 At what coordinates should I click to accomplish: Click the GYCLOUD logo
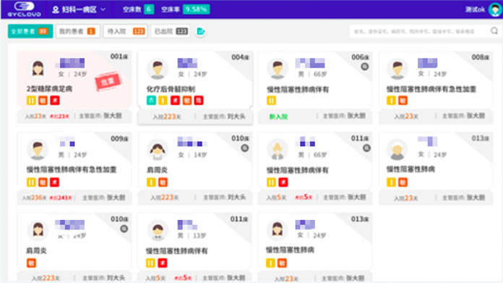coord(24,9)
